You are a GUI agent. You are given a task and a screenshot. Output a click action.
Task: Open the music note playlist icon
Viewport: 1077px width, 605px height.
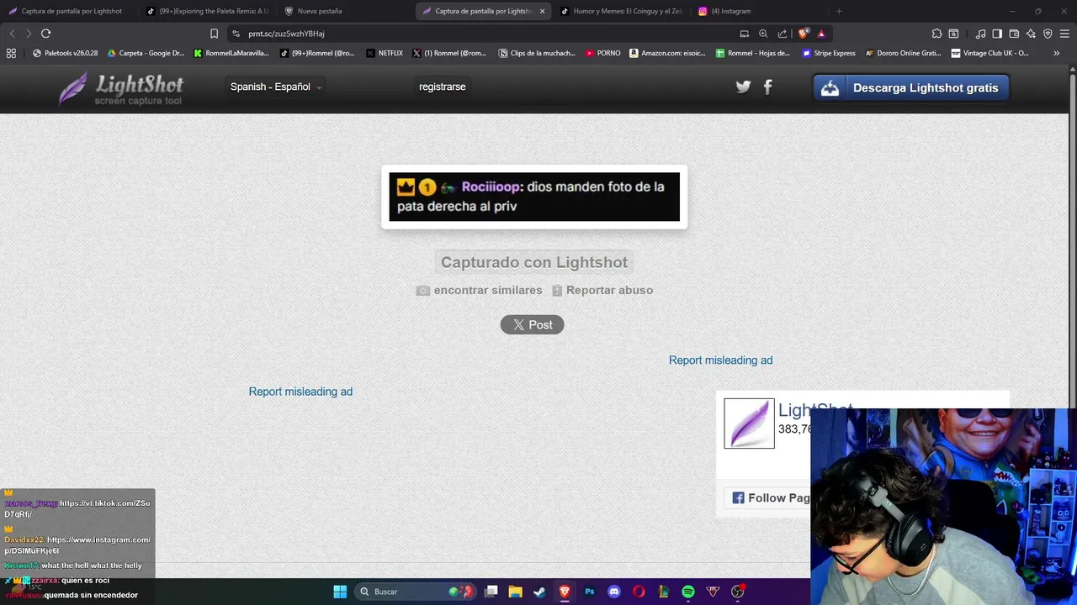[x=980, y=34]
